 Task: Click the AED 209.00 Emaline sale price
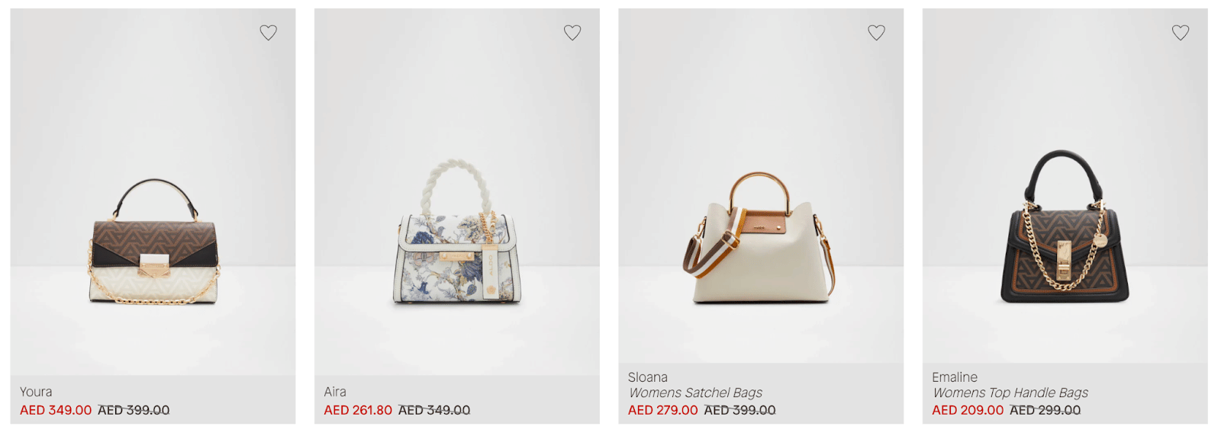968,410
